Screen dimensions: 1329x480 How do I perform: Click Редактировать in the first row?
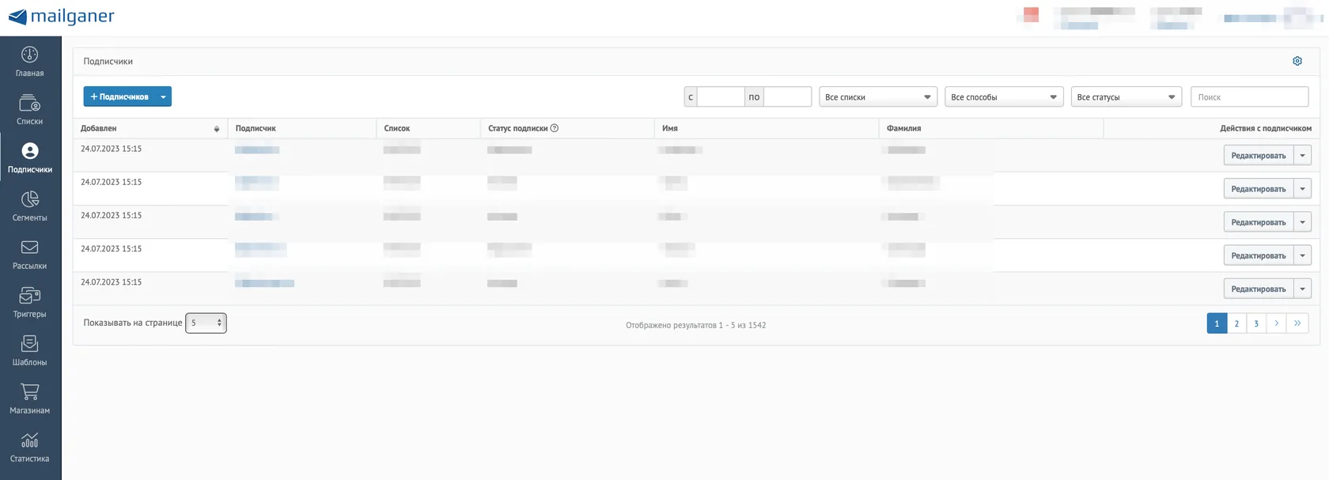pyautogui.click(x=1258, y=156)
